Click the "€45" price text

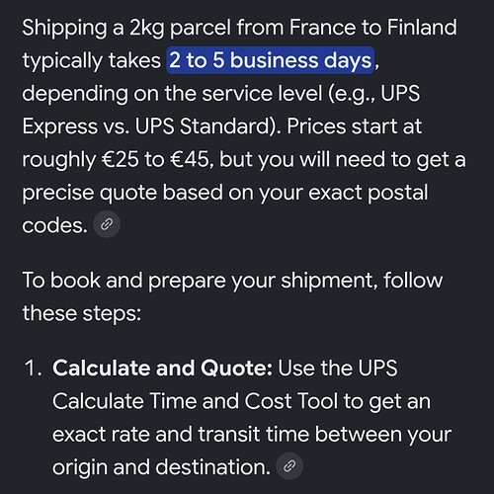(190, 159)
